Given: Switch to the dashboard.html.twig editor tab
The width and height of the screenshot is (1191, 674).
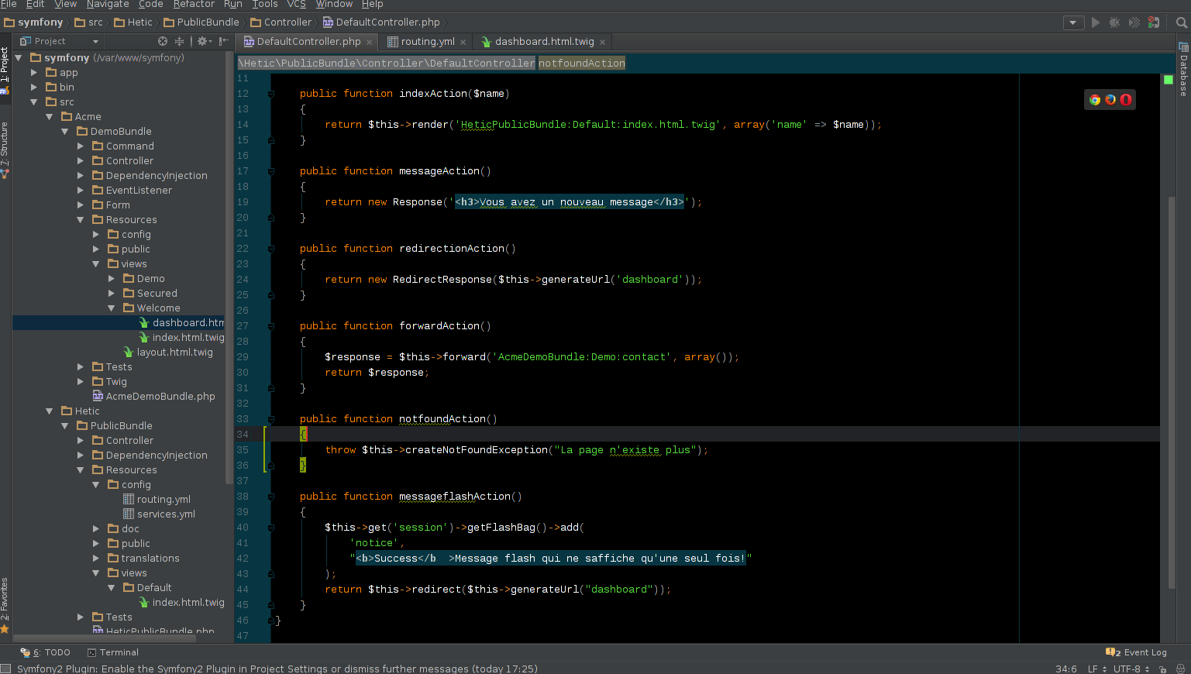Looking at the screenshot, I should (544, 42).
